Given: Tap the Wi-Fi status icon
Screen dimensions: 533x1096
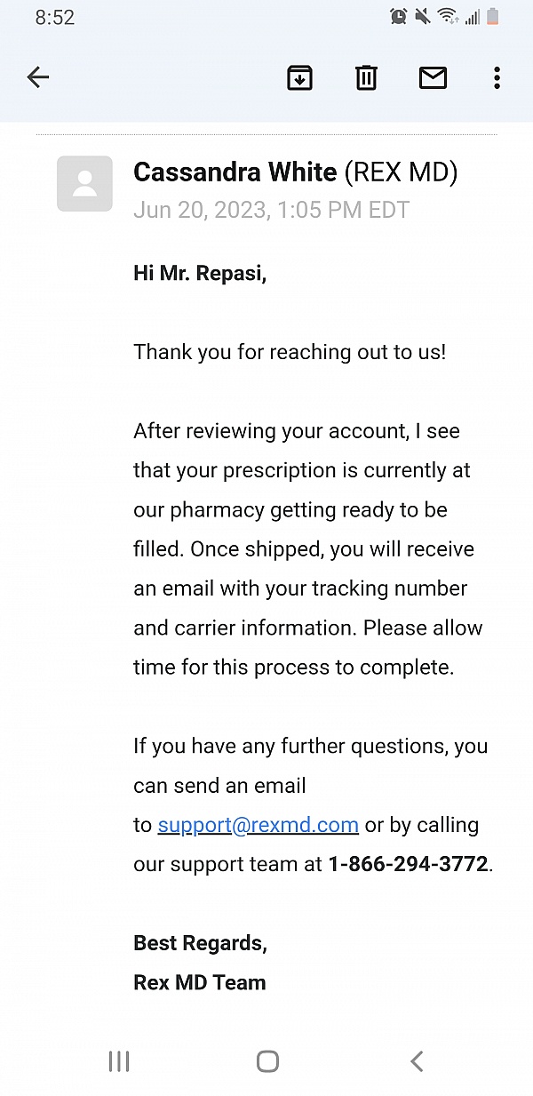Looking at the screenshot, I should click(447, 17).
